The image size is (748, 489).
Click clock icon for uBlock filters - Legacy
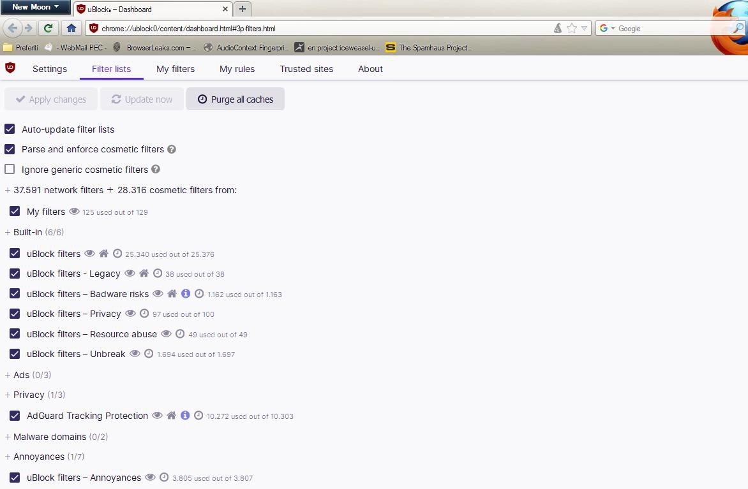(158, 273)
